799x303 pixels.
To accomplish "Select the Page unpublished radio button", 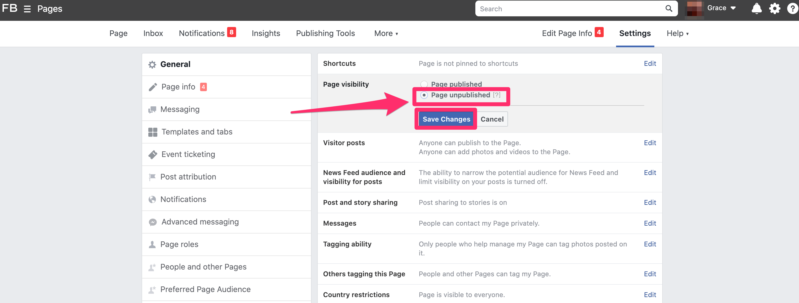I will pyautogui.click(x=424, y=96).
